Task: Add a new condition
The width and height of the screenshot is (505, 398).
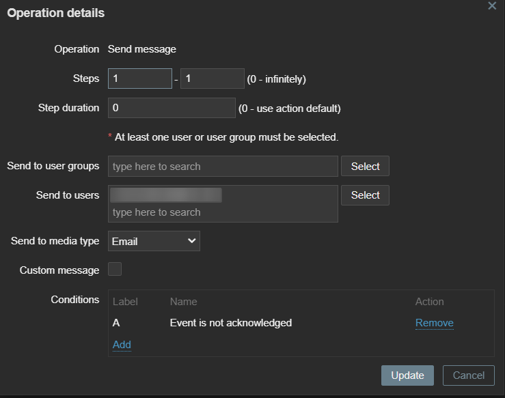Action: tap(122, 345)
